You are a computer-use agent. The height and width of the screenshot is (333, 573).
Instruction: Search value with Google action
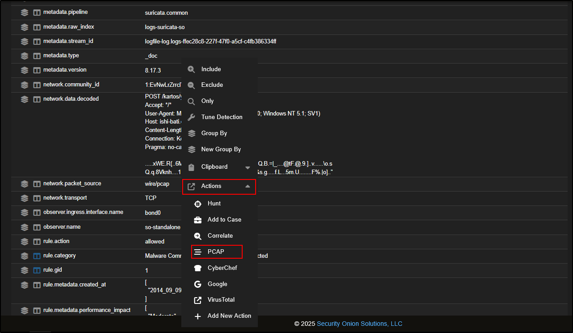pyautogui.click(x=217, y=284)
